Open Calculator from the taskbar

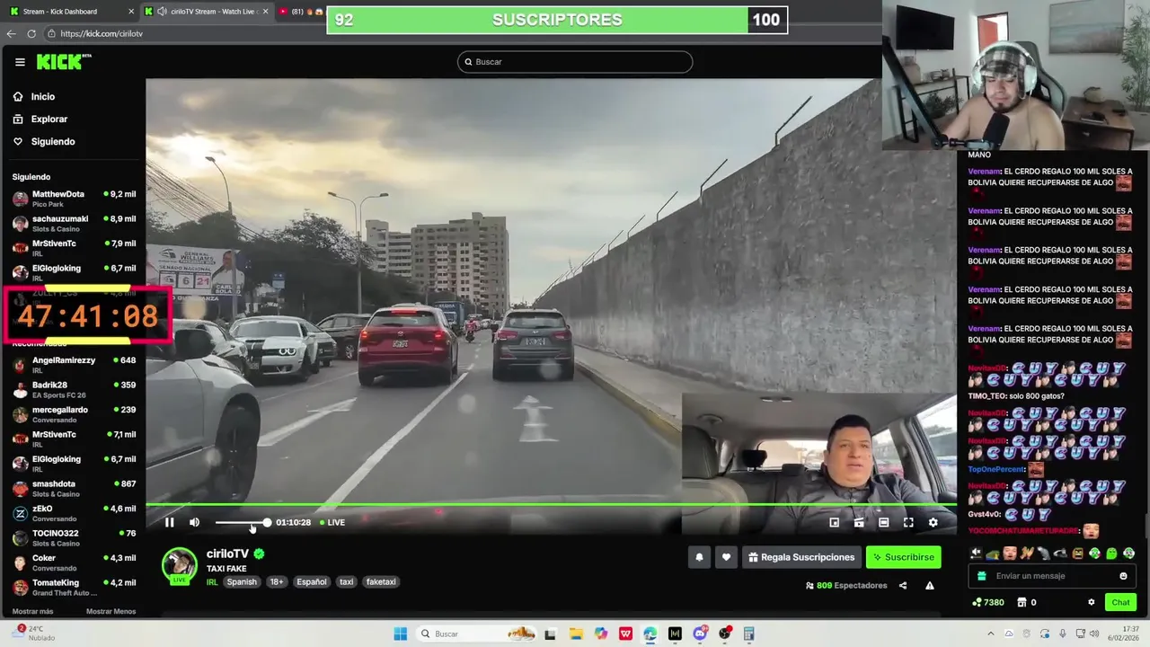(x=748, y=634)
